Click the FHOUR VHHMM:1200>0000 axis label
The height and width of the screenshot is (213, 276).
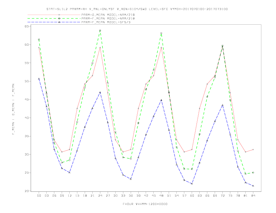pyautogui.click(x=145, y=204)
